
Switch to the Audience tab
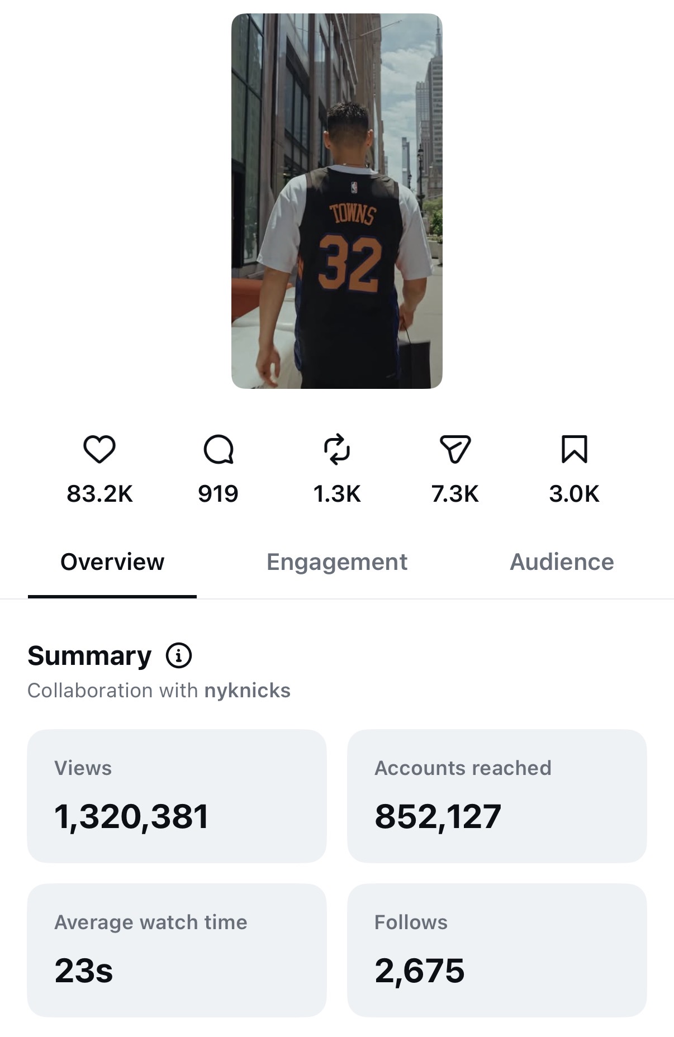pyautogui.click(x=562, y=562)
